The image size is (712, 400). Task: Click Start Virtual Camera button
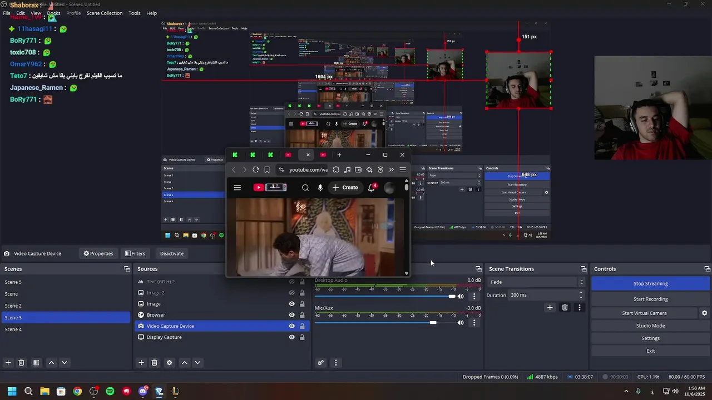tap(644, 313)
